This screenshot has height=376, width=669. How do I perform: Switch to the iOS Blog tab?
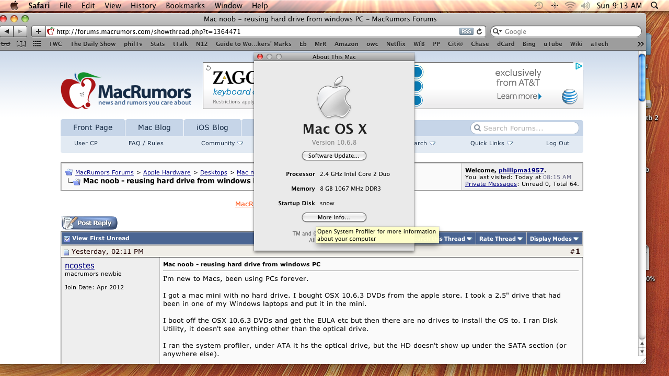[212, 127]
